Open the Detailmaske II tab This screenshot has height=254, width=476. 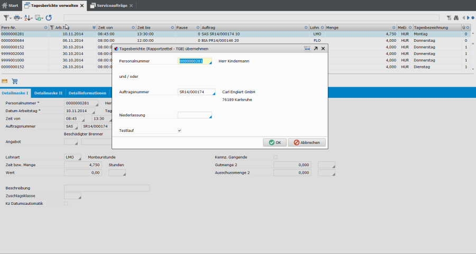[50, 93]
